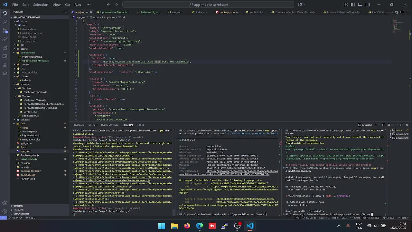Open the Explorer view in activity bar
Image resolution: width=412 pixels, height=232 pixels.
click(5, 13)
